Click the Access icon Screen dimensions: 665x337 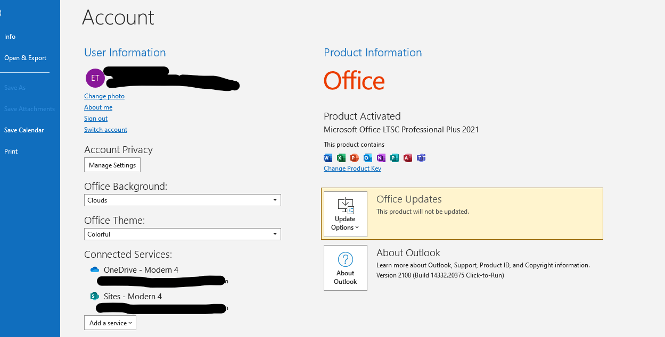(x=407, y=158)
